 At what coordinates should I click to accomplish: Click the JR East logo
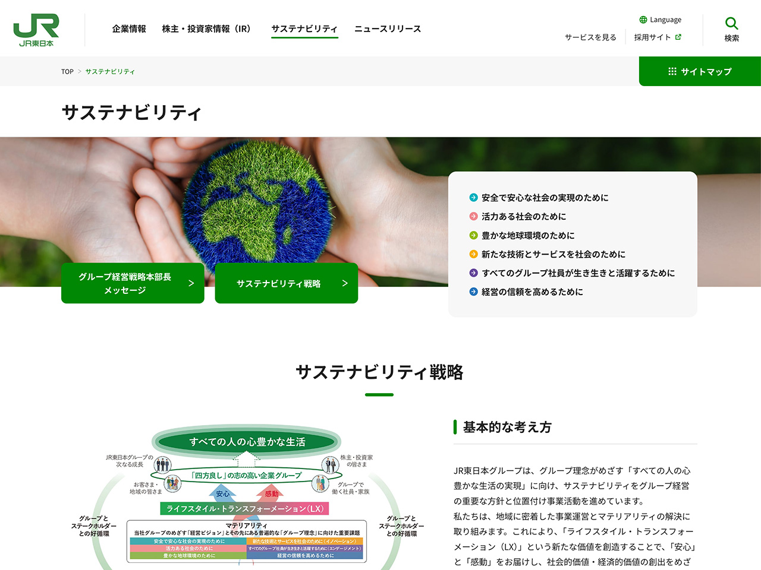click(x=36, y=30)
